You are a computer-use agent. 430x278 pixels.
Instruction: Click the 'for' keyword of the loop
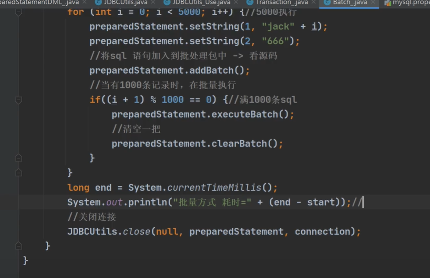[76, 12]
